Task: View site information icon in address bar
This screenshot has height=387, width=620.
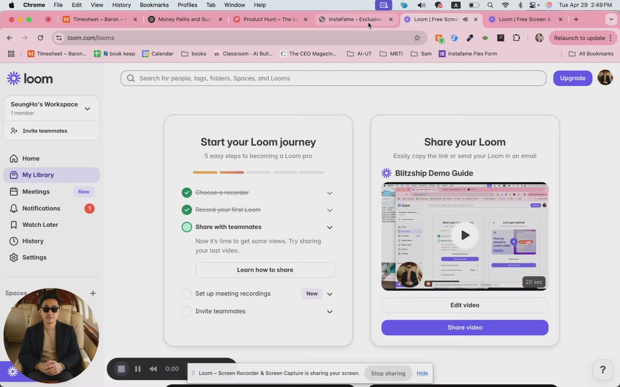Action: click(59, 38)
